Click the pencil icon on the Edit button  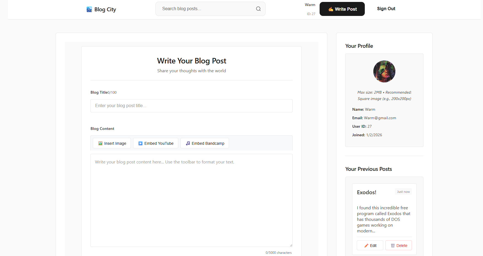366,245
